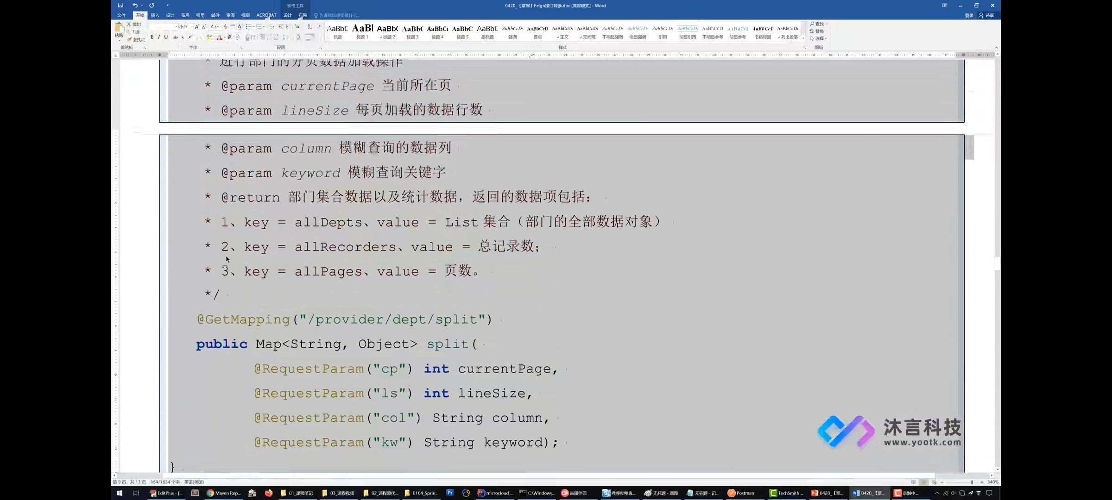Click the Decrease Indent icon
The height and width of the screenshot is (500, 1112).
(x=281, y=27)
